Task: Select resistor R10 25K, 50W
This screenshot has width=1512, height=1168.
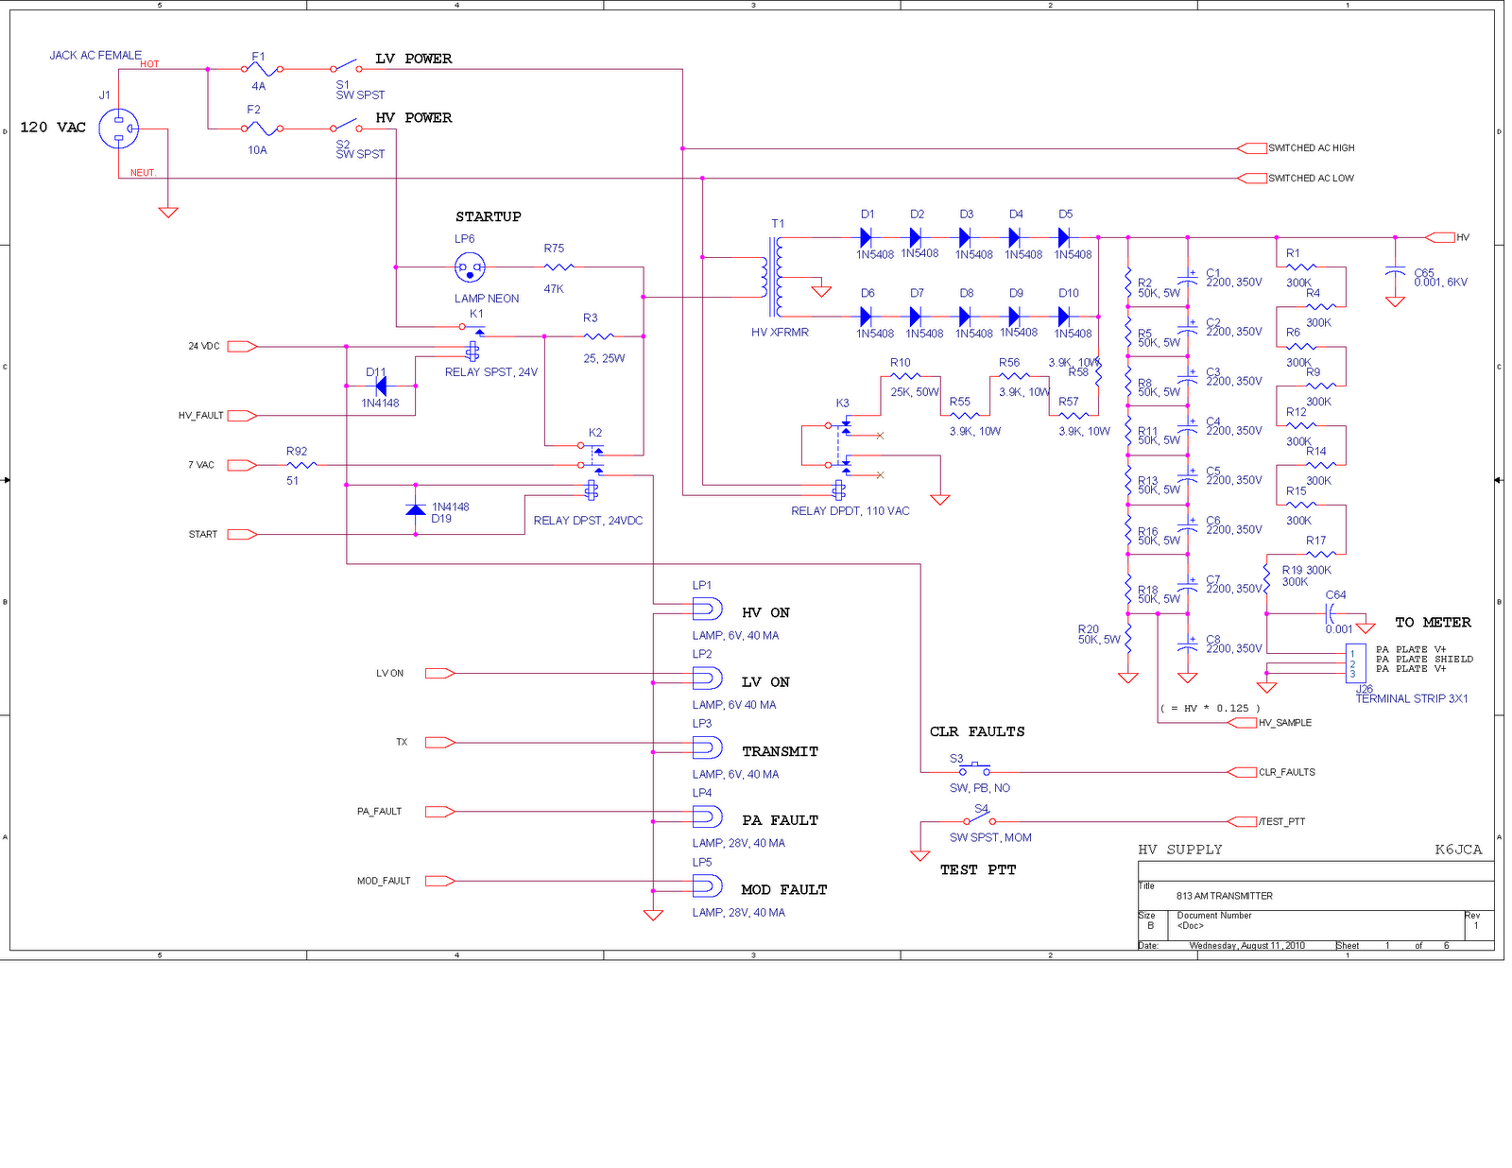Action: pyautogui.click(x=905, y=376)
